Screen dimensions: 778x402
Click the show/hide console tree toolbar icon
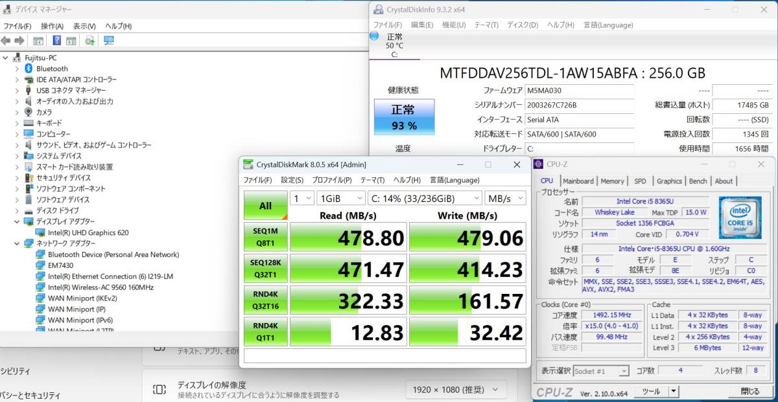pyautogui.click(x=38, y=41)
